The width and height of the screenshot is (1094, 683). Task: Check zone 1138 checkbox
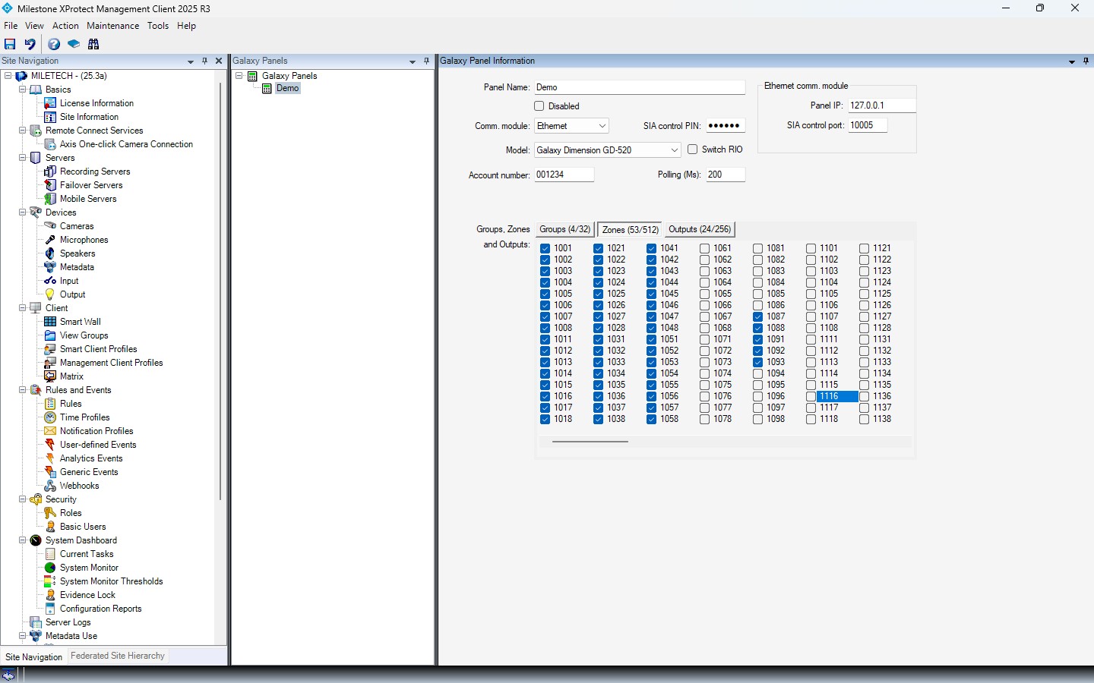864,419
